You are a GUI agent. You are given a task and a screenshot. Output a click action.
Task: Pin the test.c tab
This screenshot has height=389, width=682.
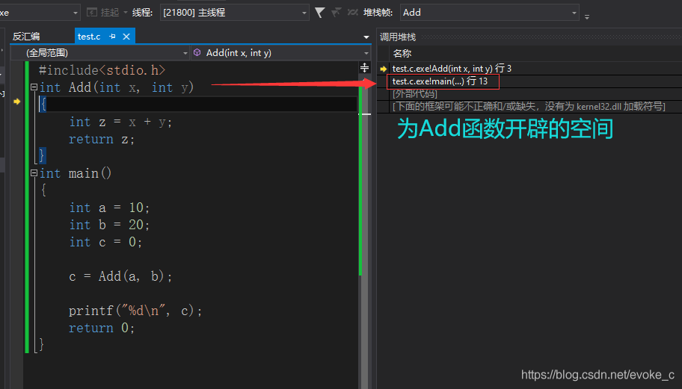pyautogui.click(x=112, y=37)
